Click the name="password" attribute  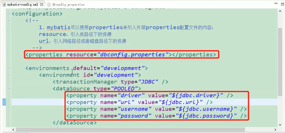[x=126, y=116]
